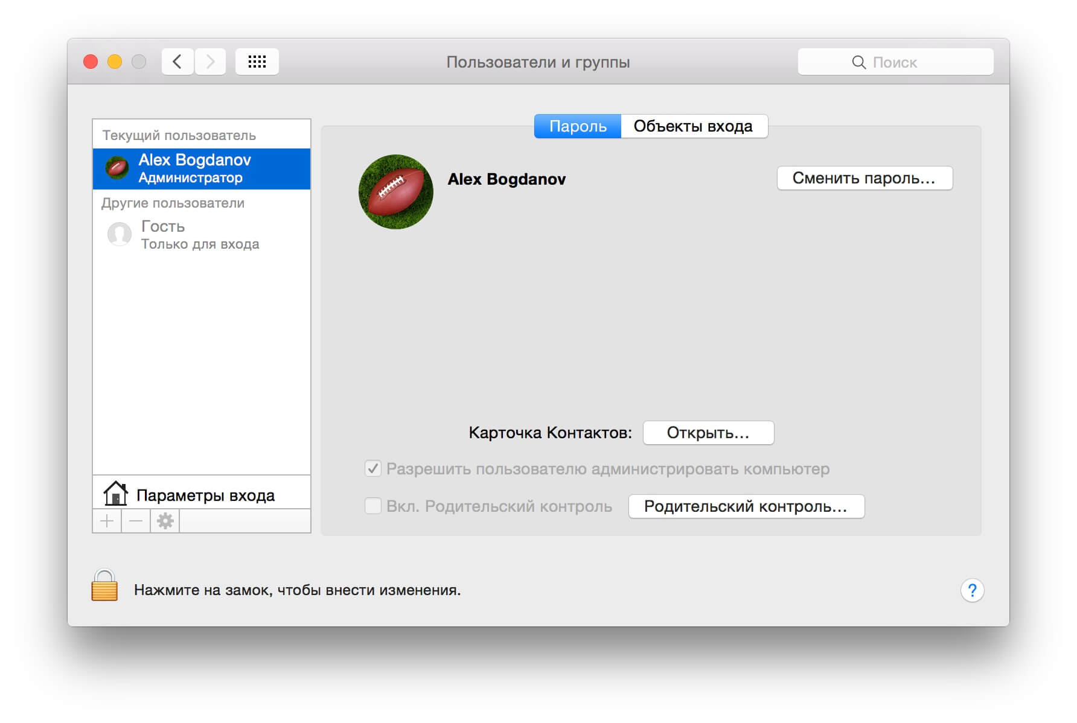This screenshot has height=723, width=1077.
Task: Go forward with the right arrow button
Action: 210,62
